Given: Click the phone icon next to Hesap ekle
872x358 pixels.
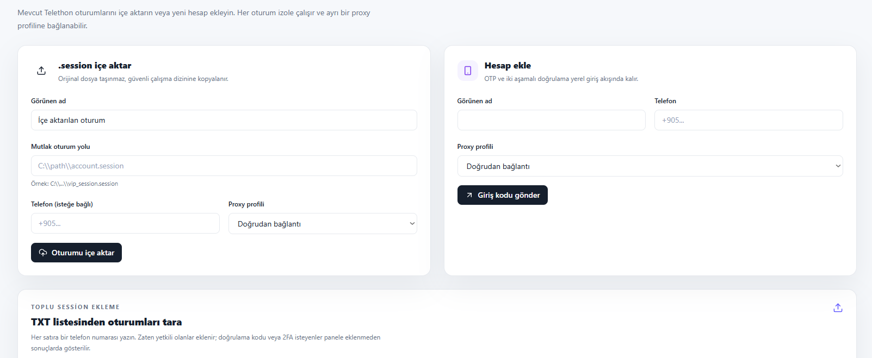Looking at the screenshot, I should coord(468,71).
